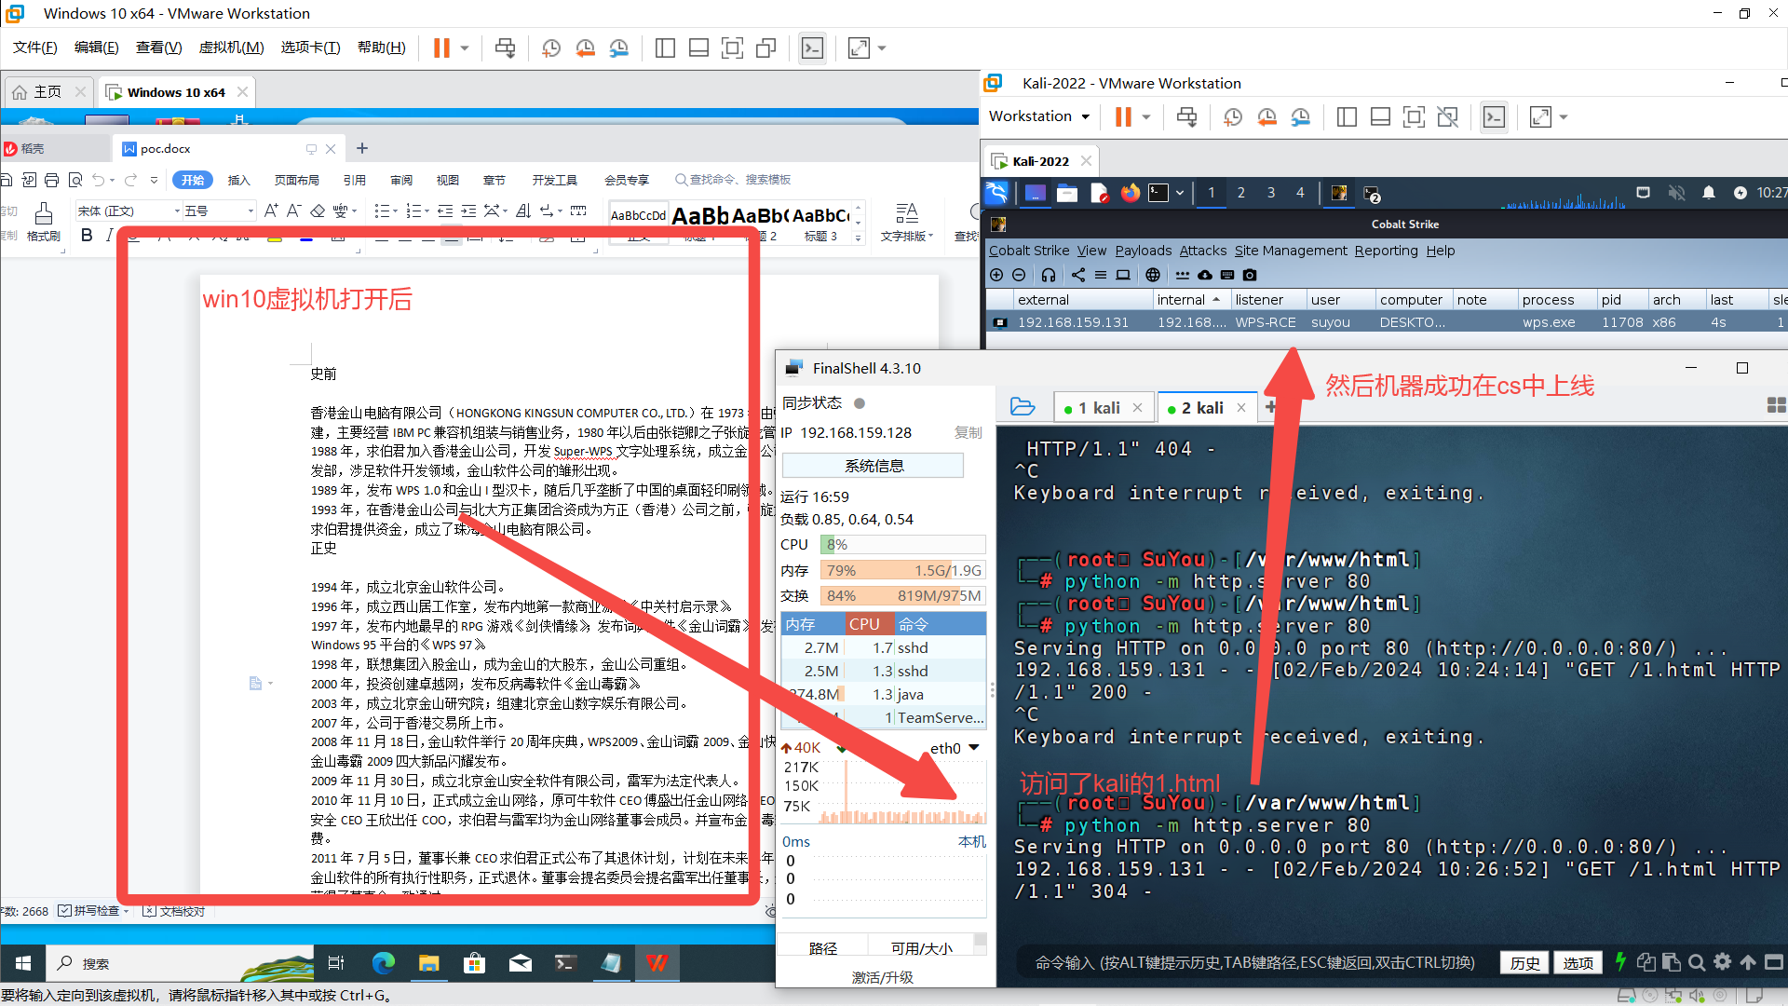
Task: Toggle bold formatting in WPS
Action: [87, 236]
